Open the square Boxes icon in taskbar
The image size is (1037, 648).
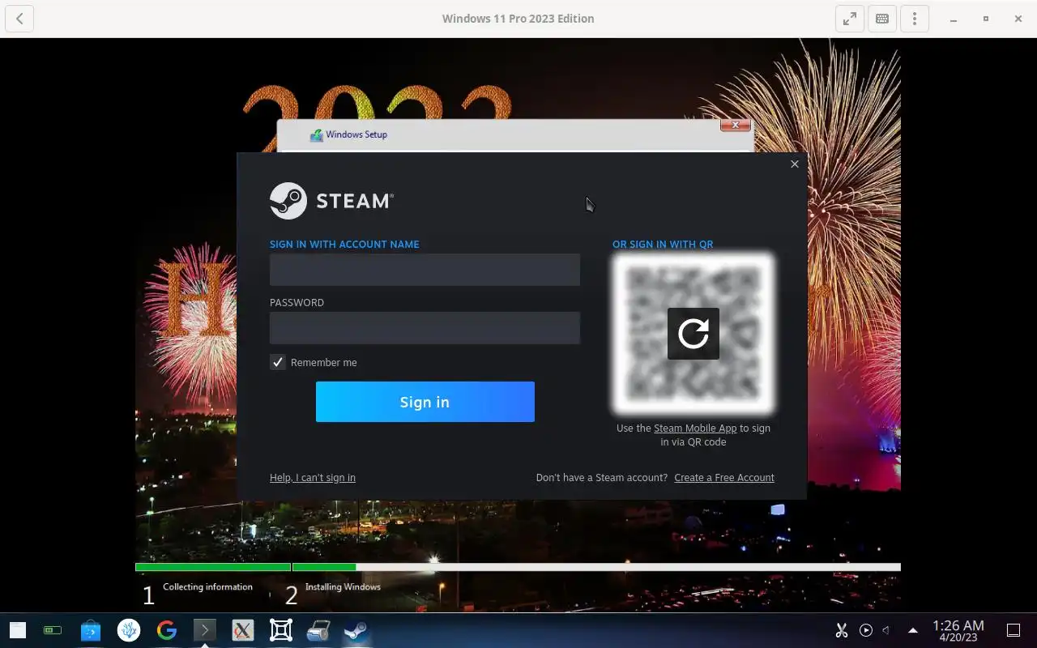pos(281,630)
